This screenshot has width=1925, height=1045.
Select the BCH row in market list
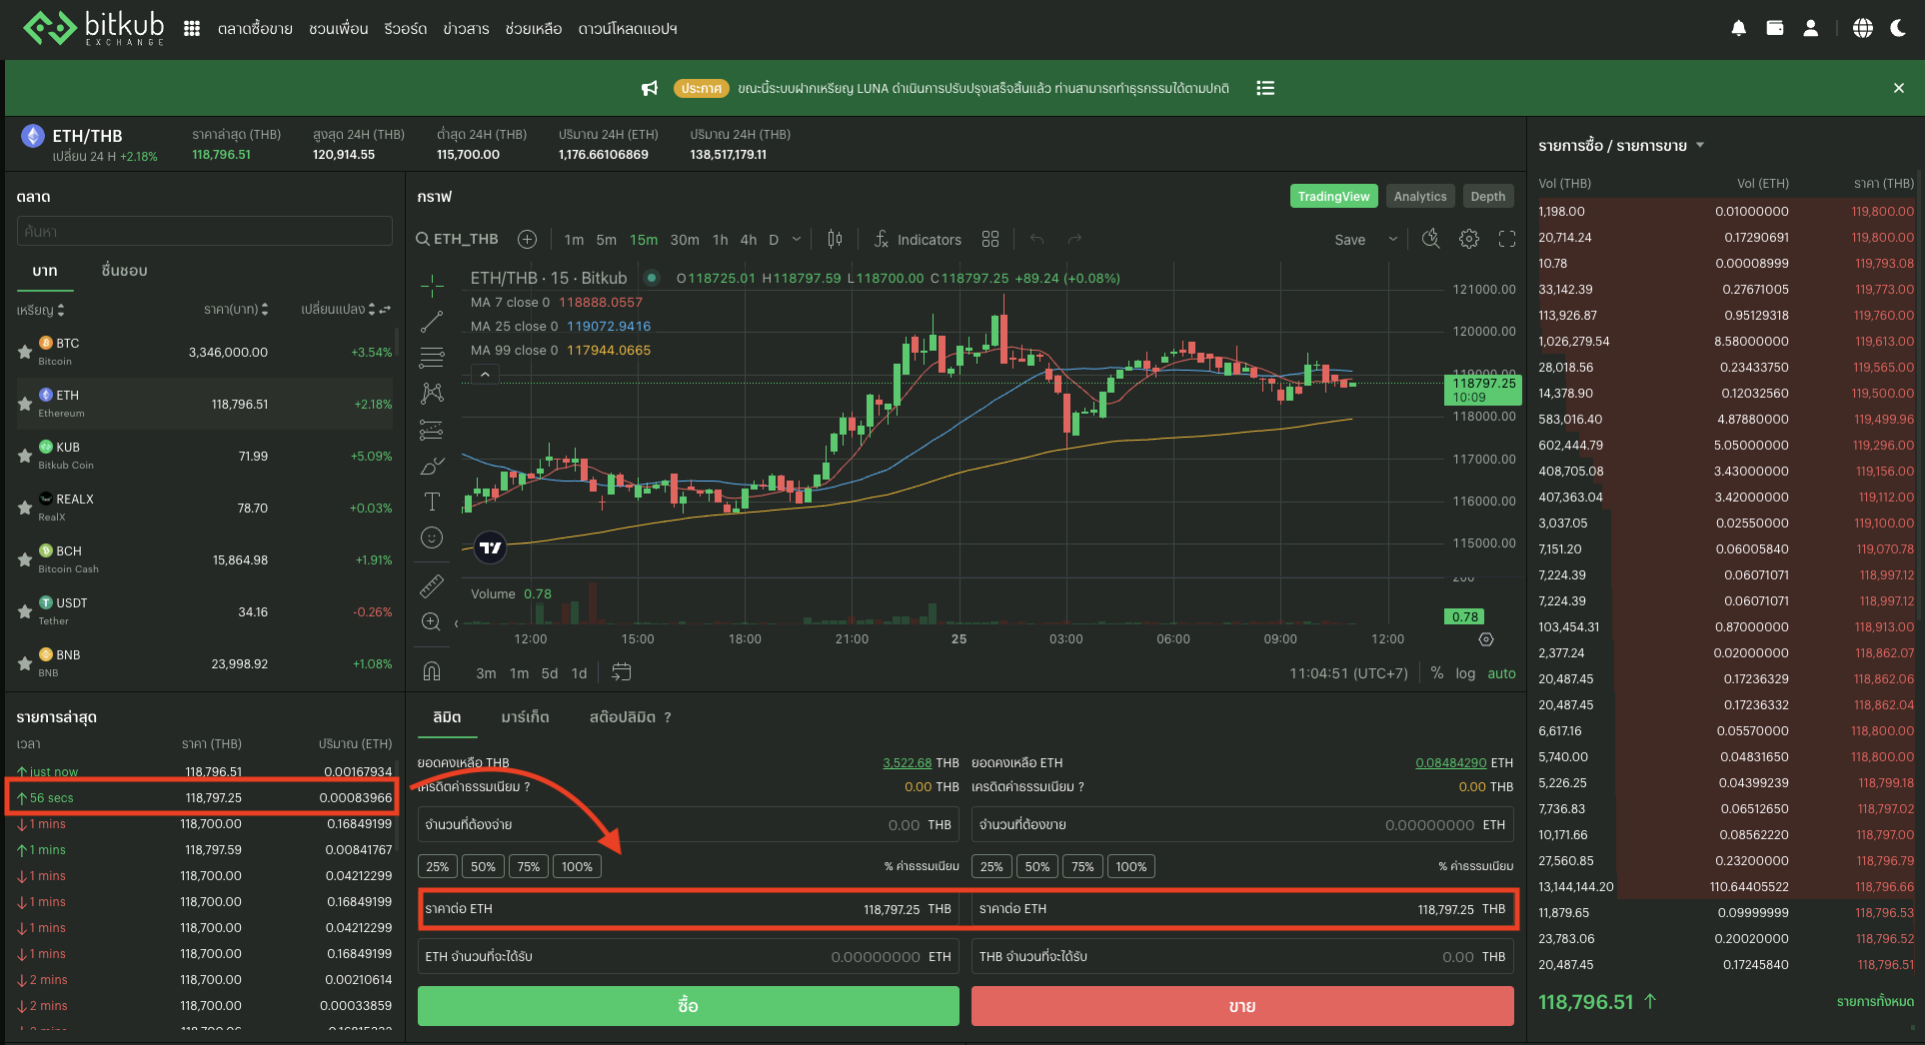(204, 559)
